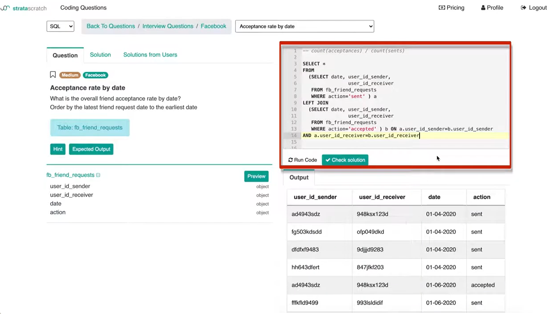Viewport: 550px width, 314px height.
Task: Click line number 14 in the editor gutter
Action: click(294, 135)
